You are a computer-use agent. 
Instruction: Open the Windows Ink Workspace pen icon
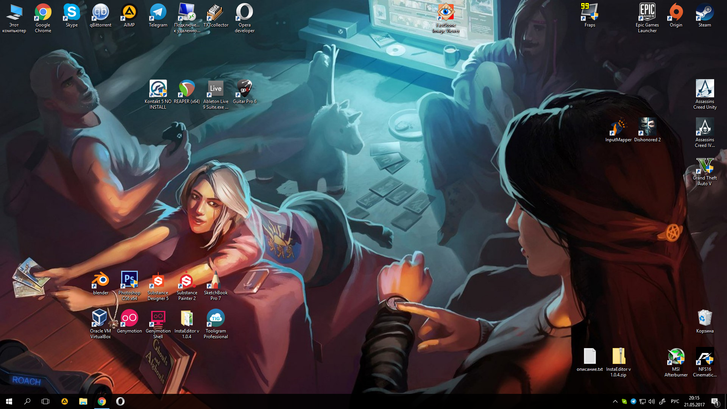tap(662, 401)
